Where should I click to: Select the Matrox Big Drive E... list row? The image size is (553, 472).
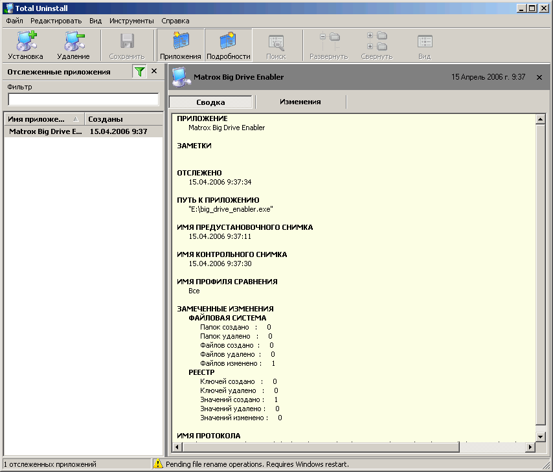84,131
